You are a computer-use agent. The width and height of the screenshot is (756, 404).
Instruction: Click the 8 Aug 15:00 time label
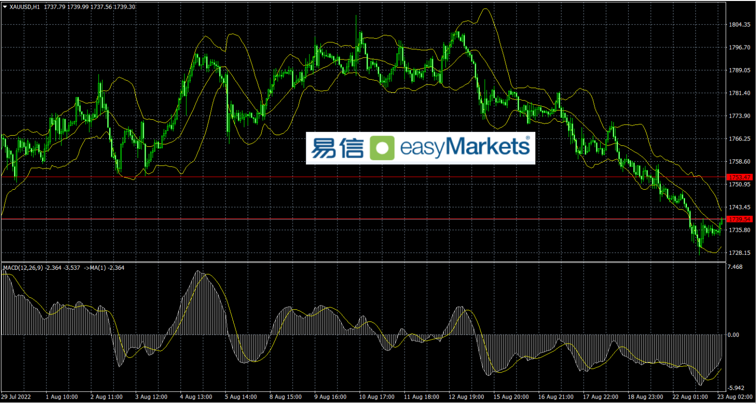(x=286, y=397)
